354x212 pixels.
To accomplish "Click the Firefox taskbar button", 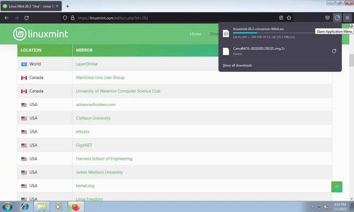I will [76, 206].
